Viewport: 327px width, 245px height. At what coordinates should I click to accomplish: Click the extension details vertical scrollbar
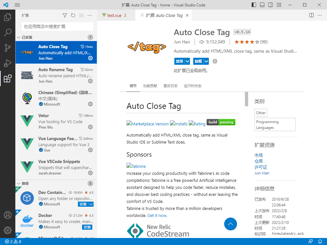click(246, 99)
